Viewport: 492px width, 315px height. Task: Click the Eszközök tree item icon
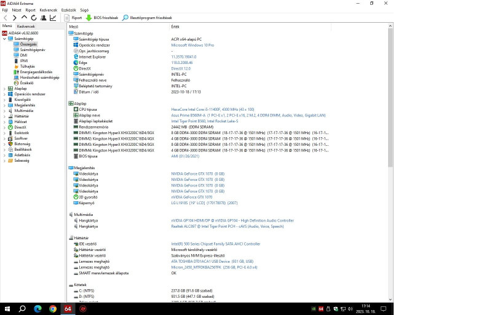(x=10, y=133)
